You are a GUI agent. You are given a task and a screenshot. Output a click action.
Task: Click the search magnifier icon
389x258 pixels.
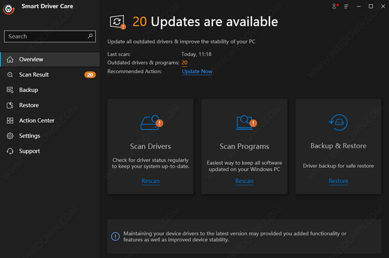click(x=90, y=36)
